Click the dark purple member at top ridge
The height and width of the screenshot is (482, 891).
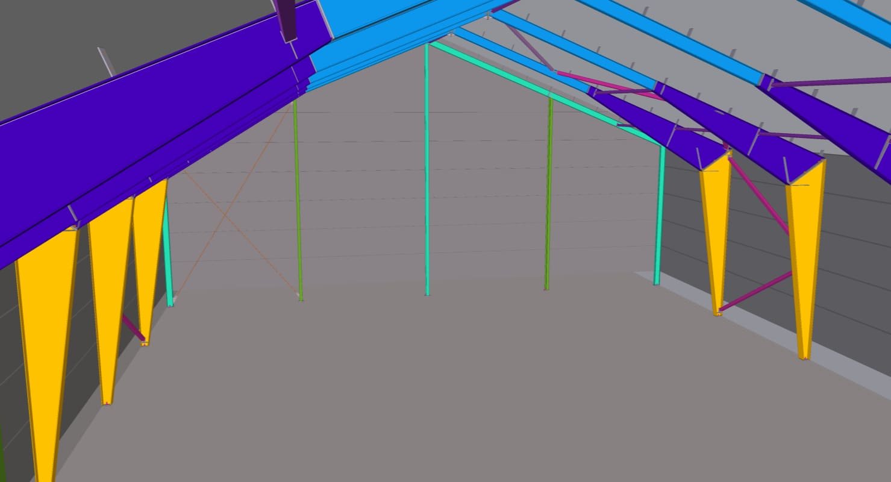click(x=284, y=18)
